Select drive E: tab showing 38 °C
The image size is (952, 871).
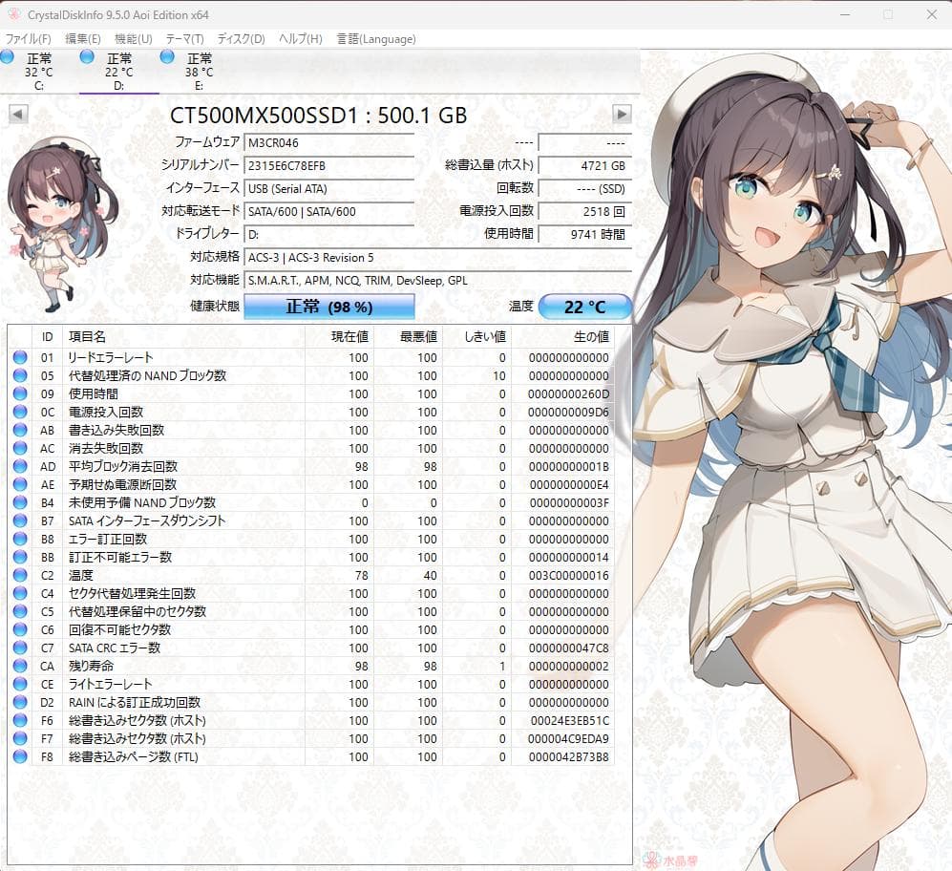(199, 72)
